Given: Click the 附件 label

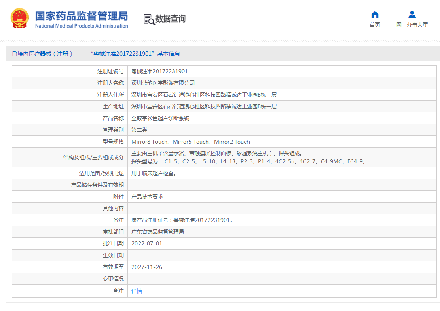Looking at the screenshot, I should [x=118, y=197].
